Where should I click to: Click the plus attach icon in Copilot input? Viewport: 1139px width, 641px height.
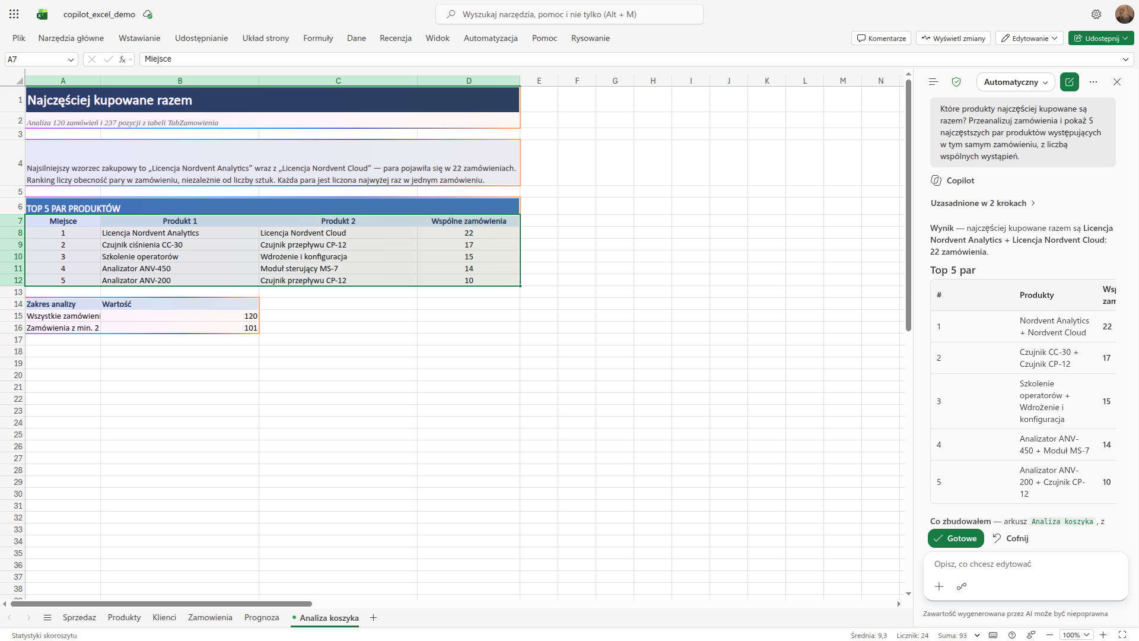(x=939, y=586)
